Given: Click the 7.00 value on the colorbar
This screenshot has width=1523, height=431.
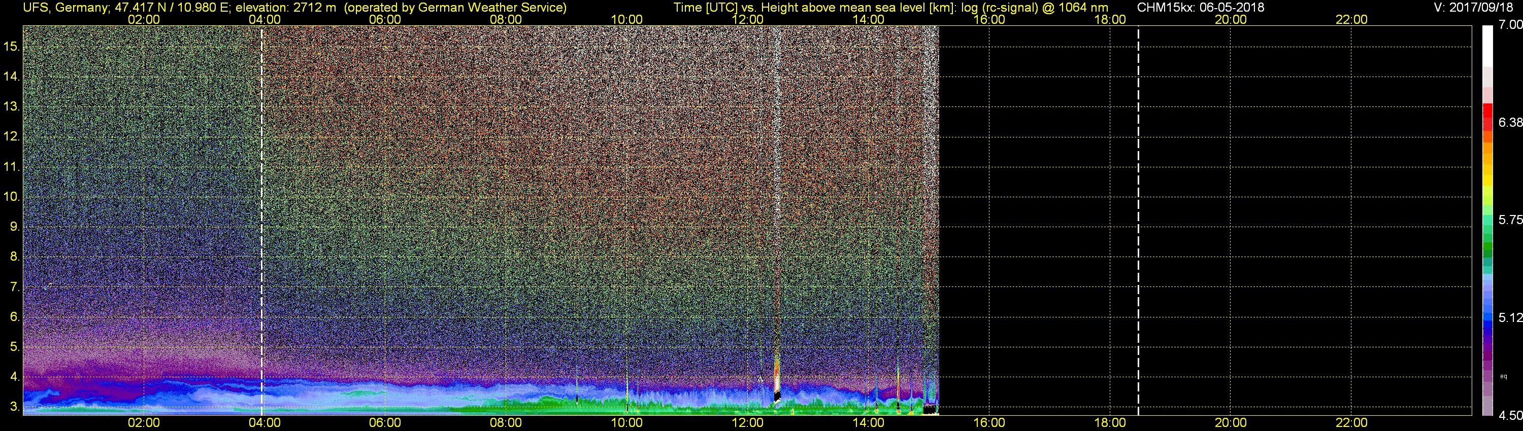Looking at the screenshot, I should click(1511, 25).
